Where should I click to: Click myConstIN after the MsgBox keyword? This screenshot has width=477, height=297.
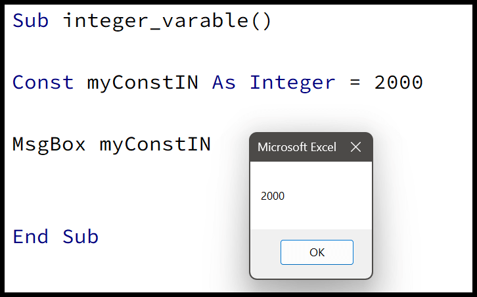(x=155, y=145)
